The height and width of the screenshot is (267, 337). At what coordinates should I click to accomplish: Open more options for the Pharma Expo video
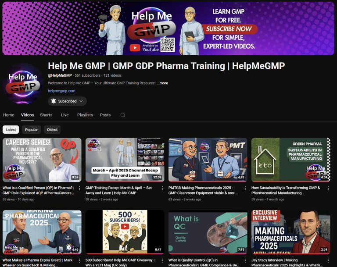click(79, 260)
